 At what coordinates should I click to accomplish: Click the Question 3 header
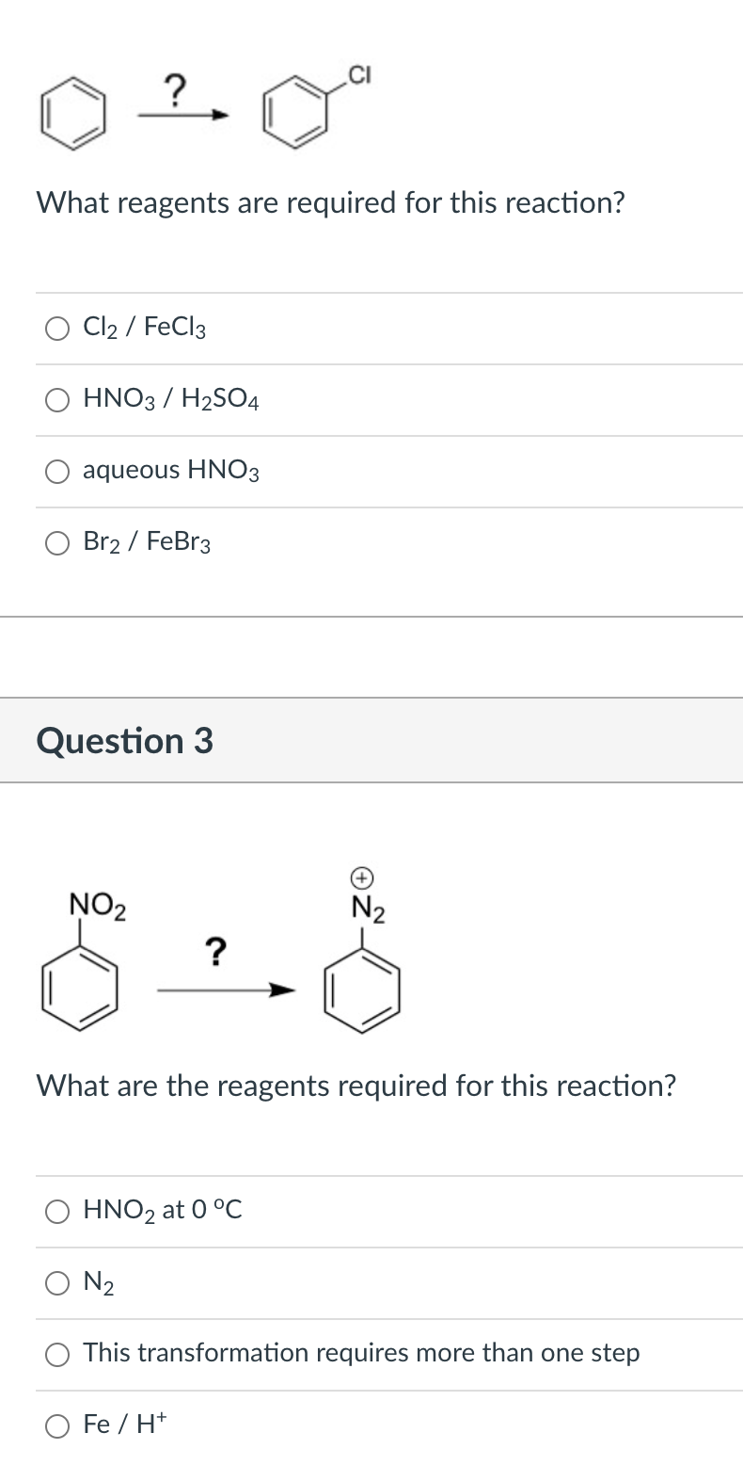point(125,741)
